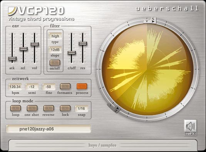Click the resonance slider handle

click(83, 43)
